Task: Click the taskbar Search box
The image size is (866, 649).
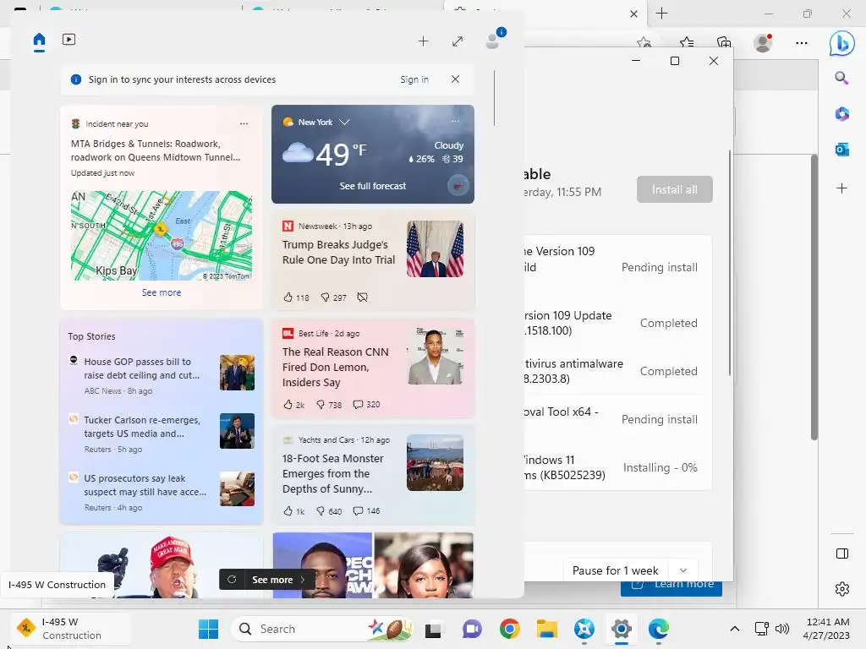Action: tap(321, 629)
